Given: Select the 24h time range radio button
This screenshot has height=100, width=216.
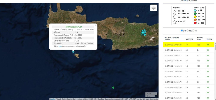Looking at the screenshot, I should 182,31.
